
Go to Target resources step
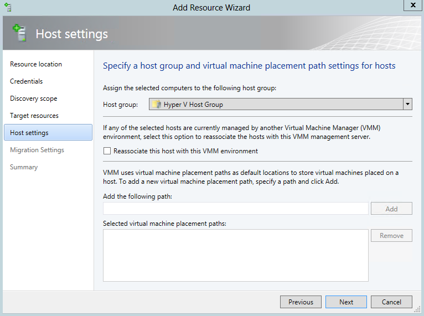click(34, 116)
